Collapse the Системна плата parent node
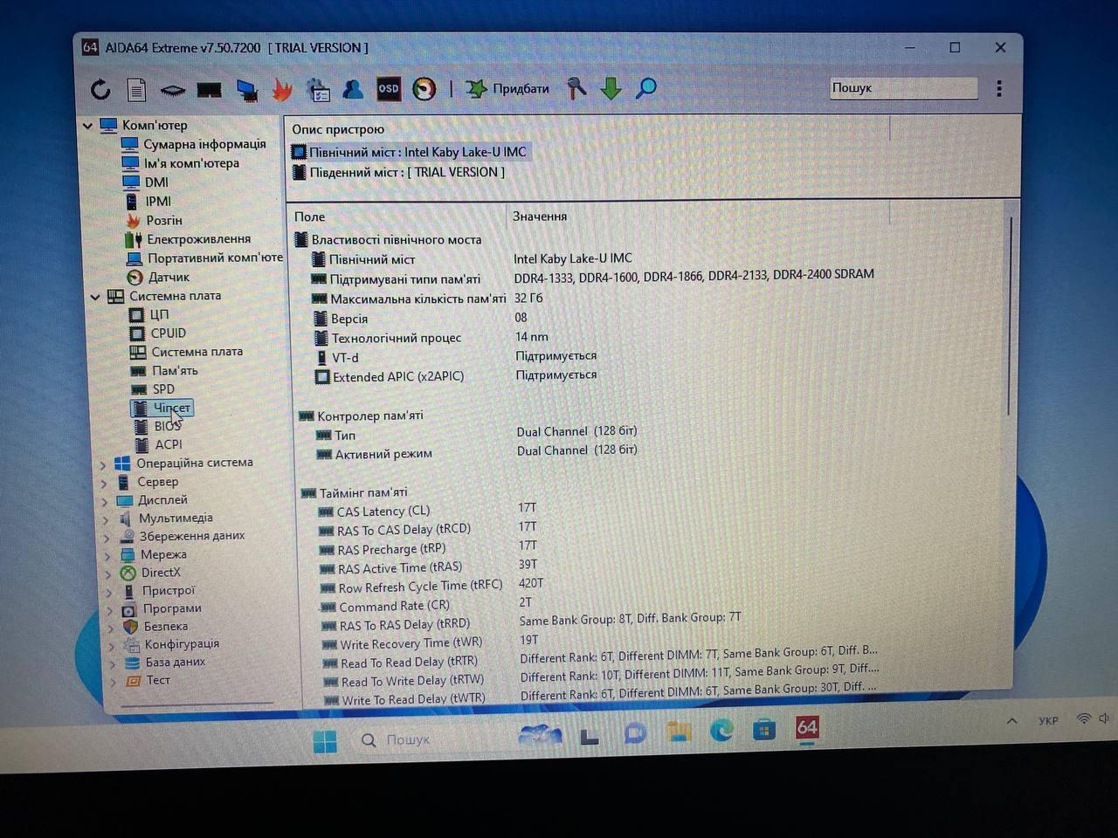The image size is (1118, 838). (95, 297)
